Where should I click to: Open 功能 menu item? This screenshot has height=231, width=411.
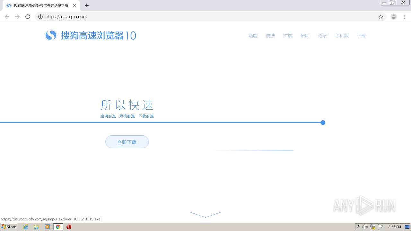pyautogui.click(x=253, y=36)
